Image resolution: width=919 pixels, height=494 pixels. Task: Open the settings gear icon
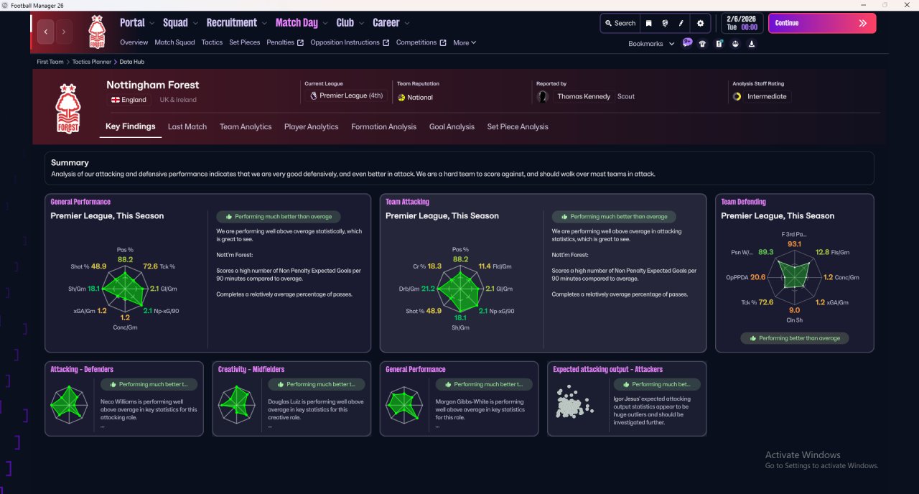(701, 23)
